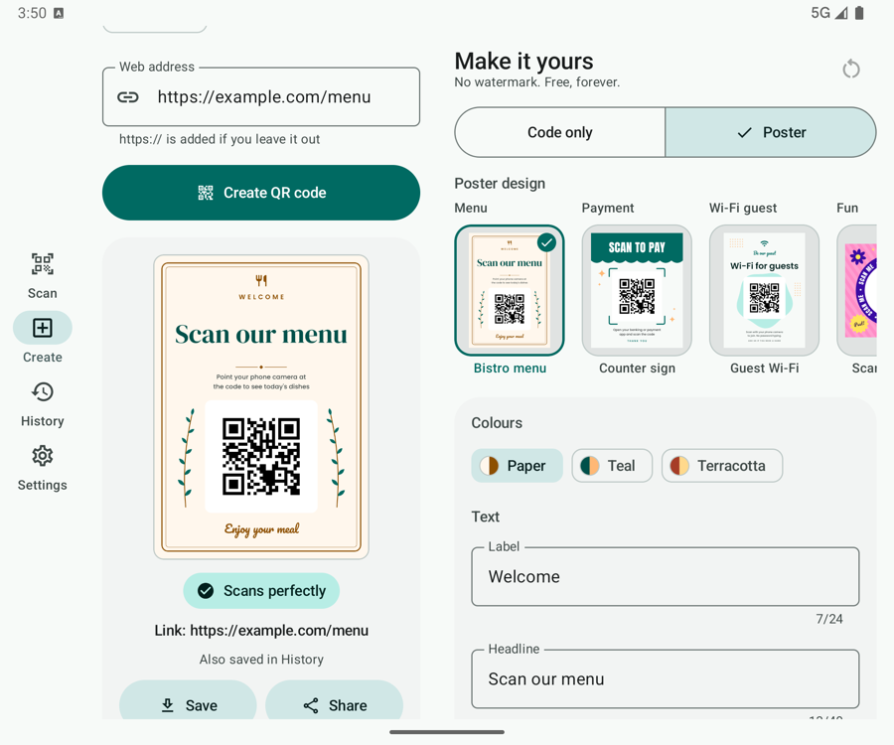Choose the Terracotta colour chip

[x=722, y=466]
